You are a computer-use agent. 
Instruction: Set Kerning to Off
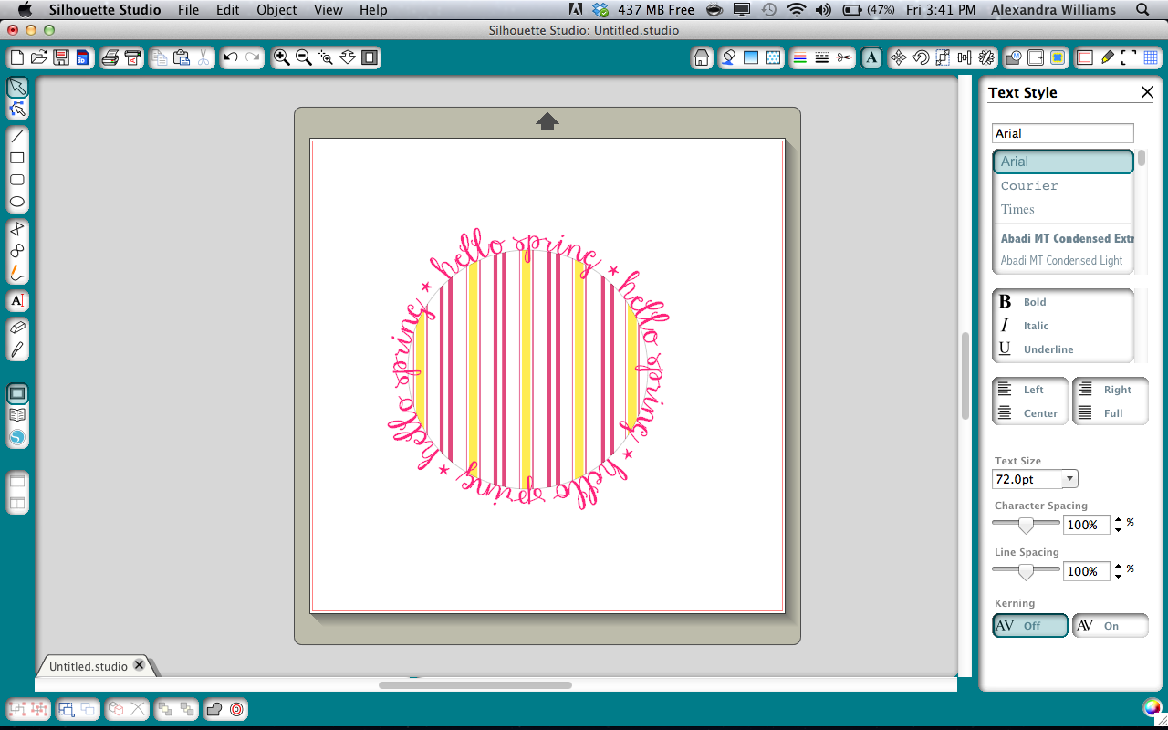(x=1030, y=626)
